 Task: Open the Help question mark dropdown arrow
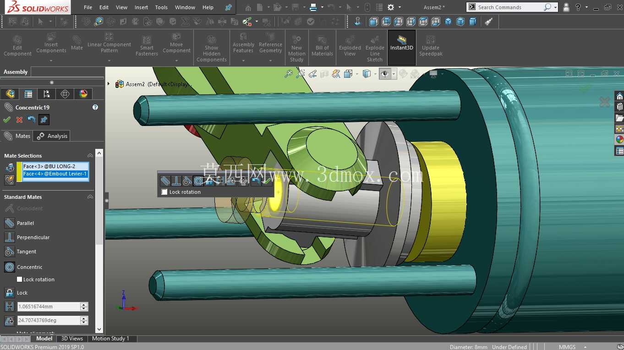pyautogui.click(x=586, y=7)
